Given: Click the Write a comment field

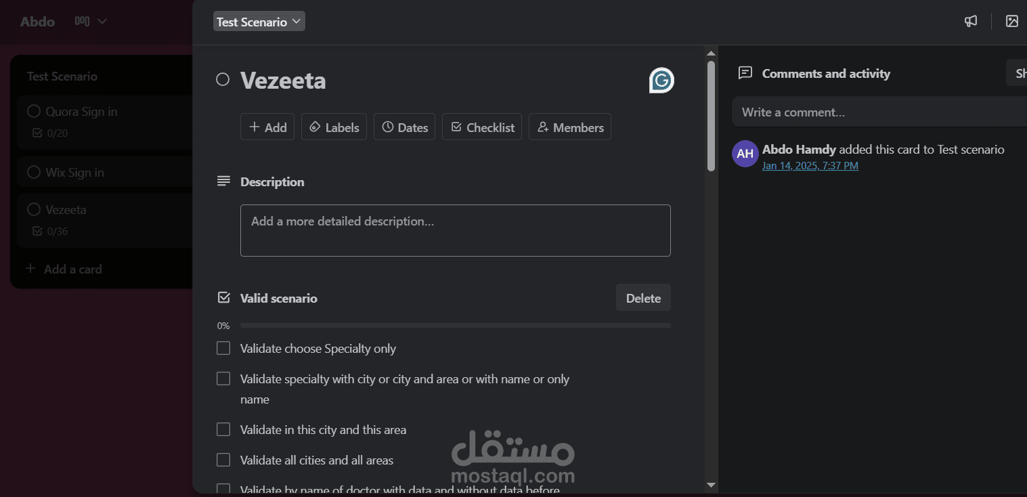Looking at the screenshot, I should [879, 112].
